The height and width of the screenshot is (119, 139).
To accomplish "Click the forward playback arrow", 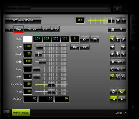I will (122, 99).
